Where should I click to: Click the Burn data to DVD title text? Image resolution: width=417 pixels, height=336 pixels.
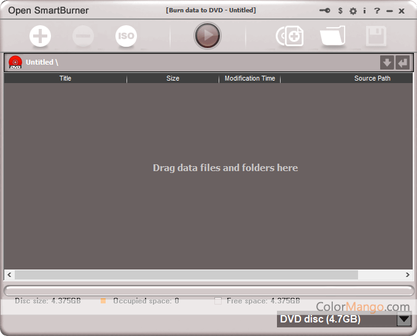[x=211, y=10]
